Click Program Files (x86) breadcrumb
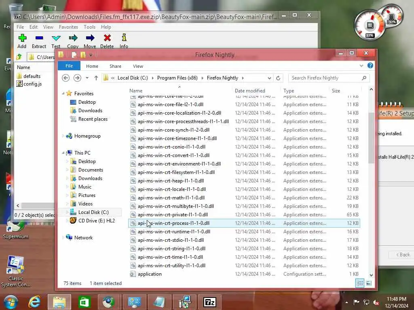 click(x=177, y=78)
